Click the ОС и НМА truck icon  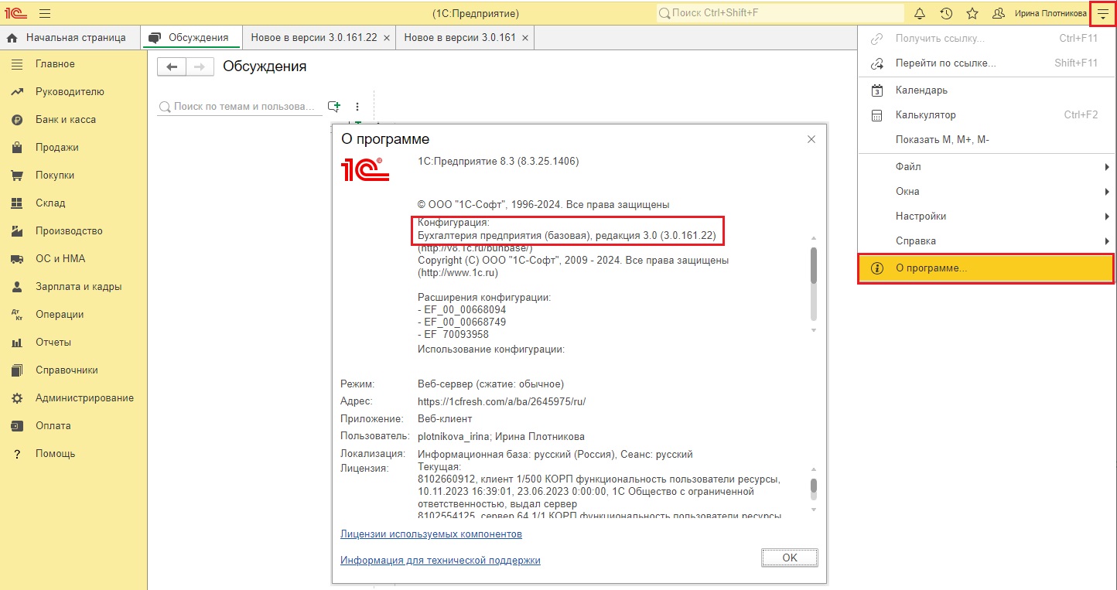(x=17, y=259)
